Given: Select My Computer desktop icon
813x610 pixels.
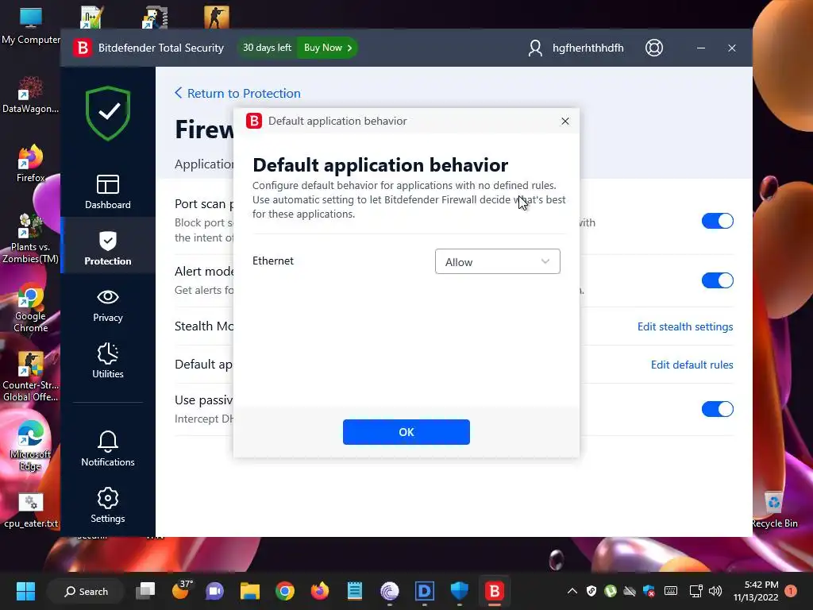Looking at the screenshot, I should (x=31, y=26).
